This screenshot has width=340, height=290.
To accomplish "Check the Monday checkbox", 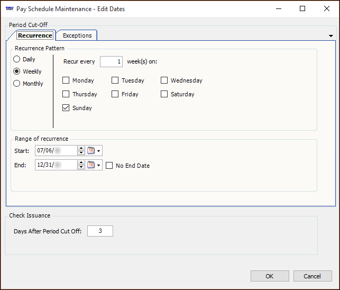I will point(66,80).
